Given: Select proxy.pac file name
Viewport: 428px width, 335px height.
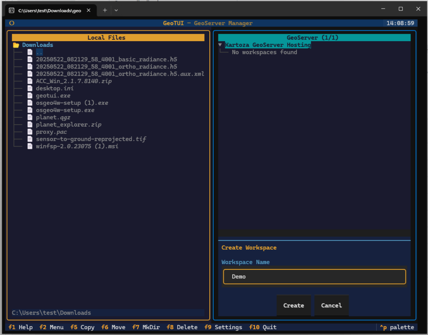Looking at the screenshot, I should [x=51, y=132].
